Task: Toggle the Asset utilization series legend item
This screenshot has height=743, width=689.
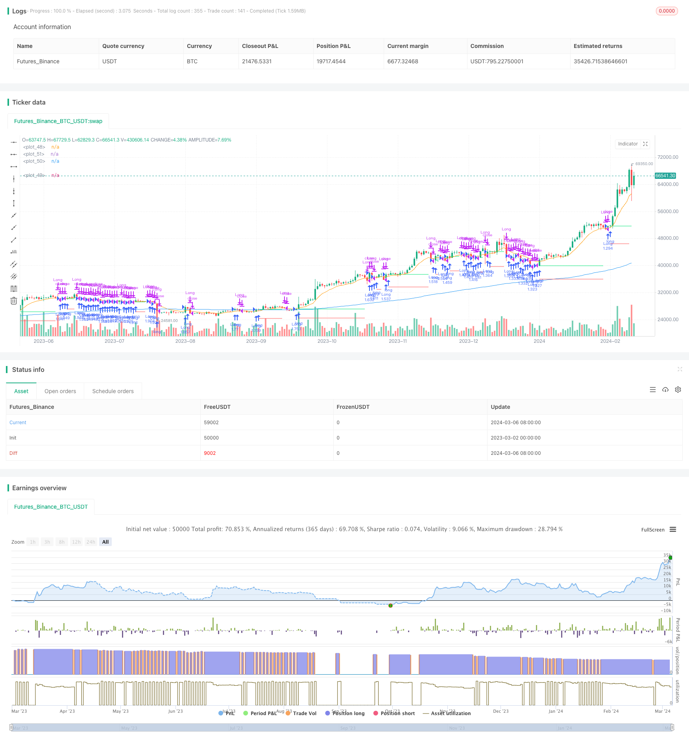Action: point(447,713)
